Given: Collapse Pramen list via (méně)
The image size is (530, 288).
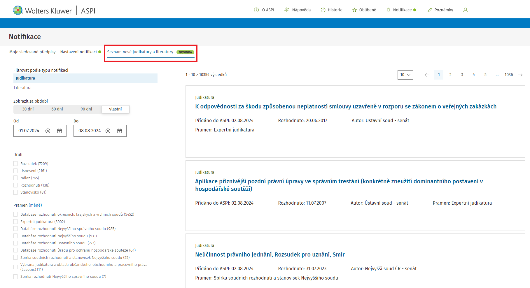Looking at the screenshot, I should pyautogui.click(x=35, y=205).
